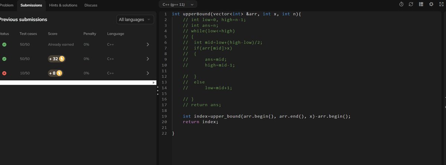This screenshot has width=446, height=165.
Task: Click the Score column header
Action: [52, 34]
